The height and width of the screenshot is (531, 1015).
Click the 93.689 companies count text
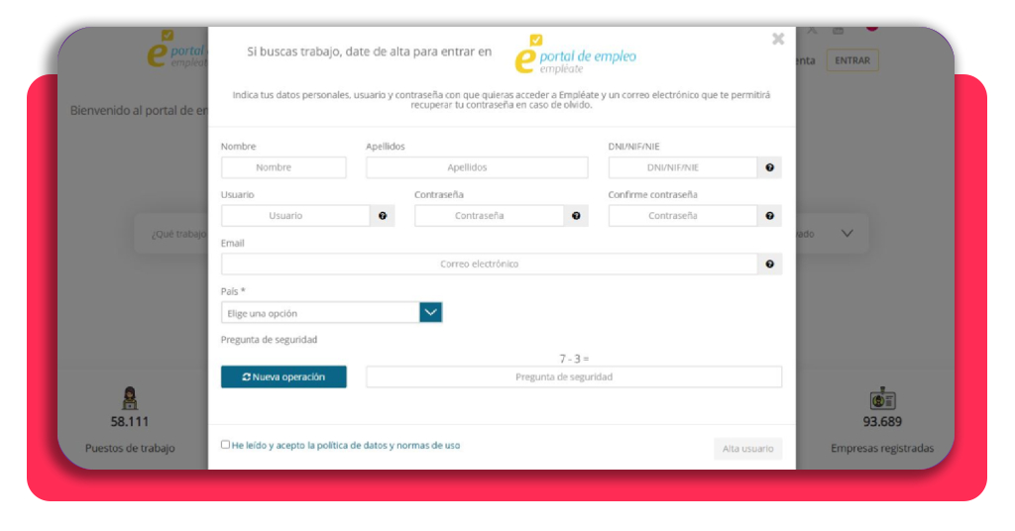[x=882, y=422]
